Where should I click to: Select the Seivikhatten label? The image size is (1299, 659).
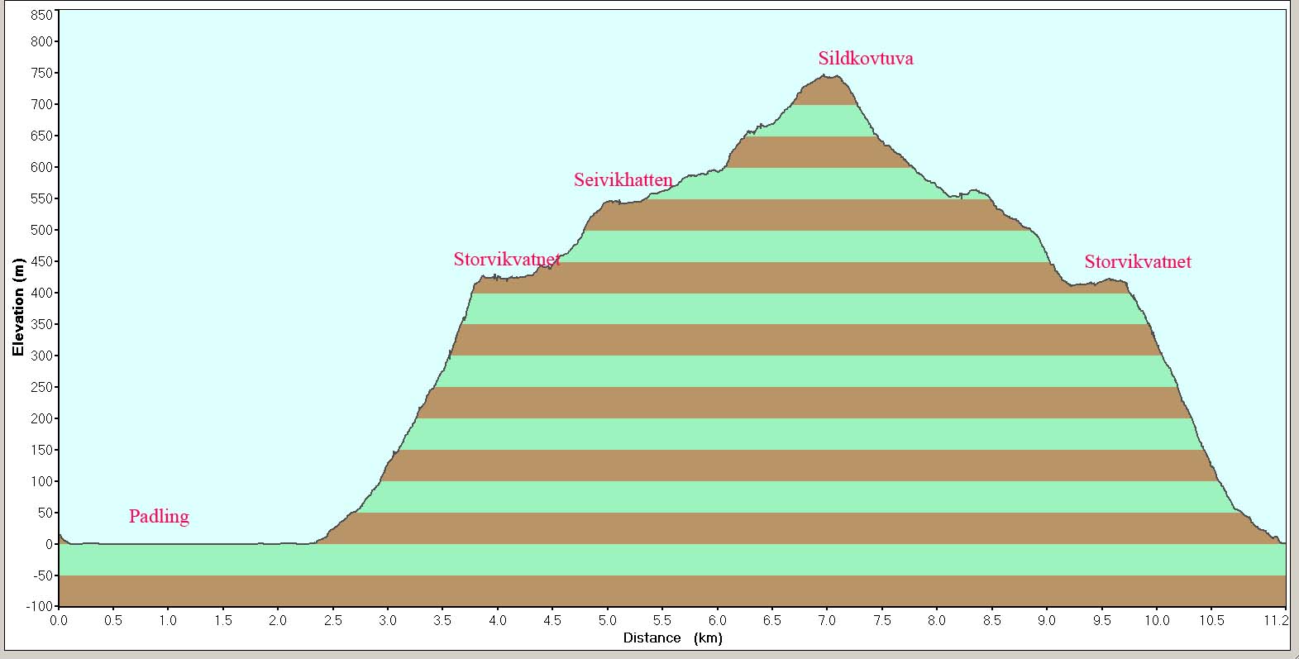[623, 180]
